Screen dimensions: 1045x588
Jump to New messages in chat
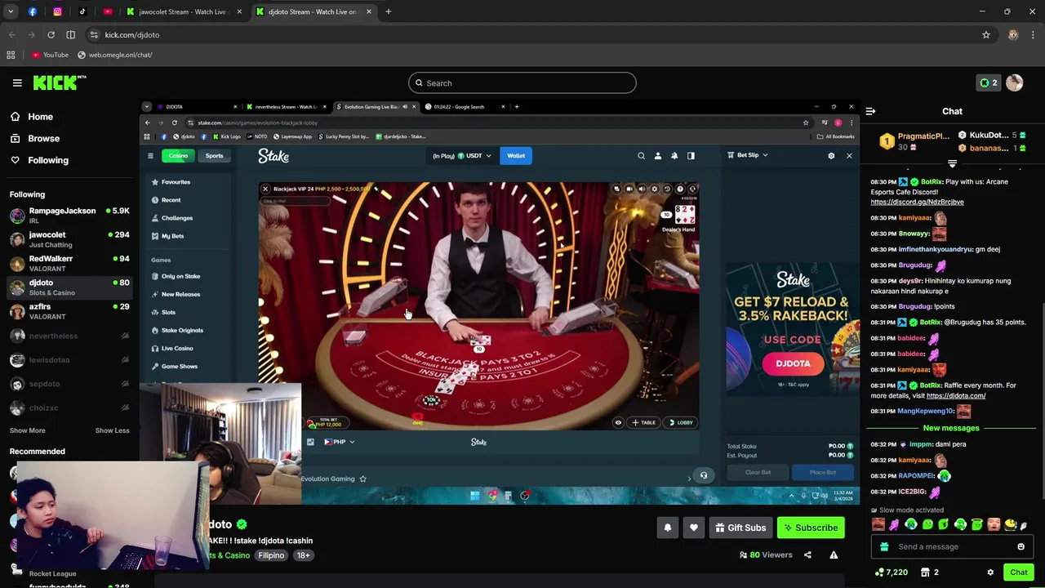coord(951,428)
